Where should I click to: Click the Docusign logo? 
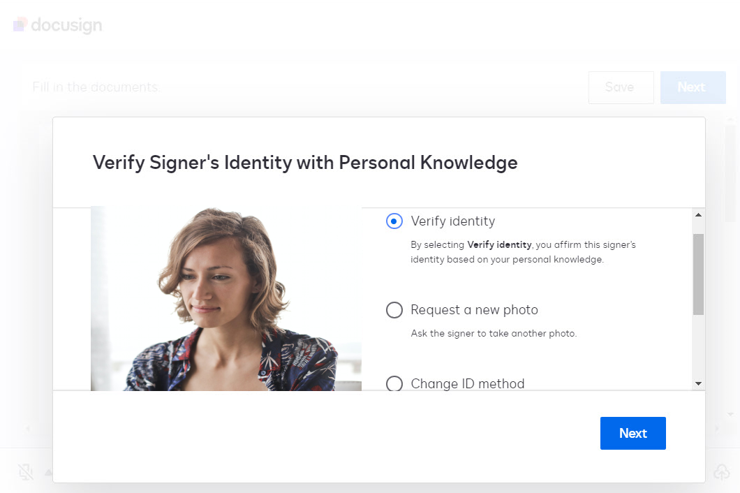(58, 25)
